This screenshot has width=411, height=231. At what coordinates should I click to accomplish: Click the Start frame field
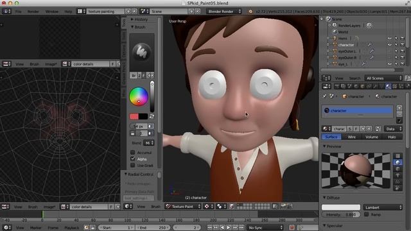point(116,228)
